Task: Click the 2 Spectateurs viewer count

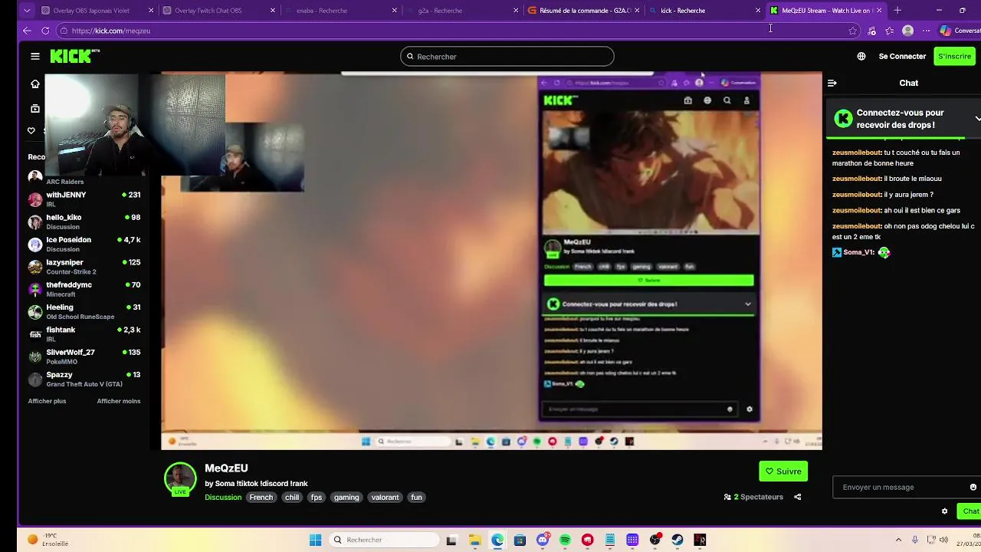Action: pos(753,497)
